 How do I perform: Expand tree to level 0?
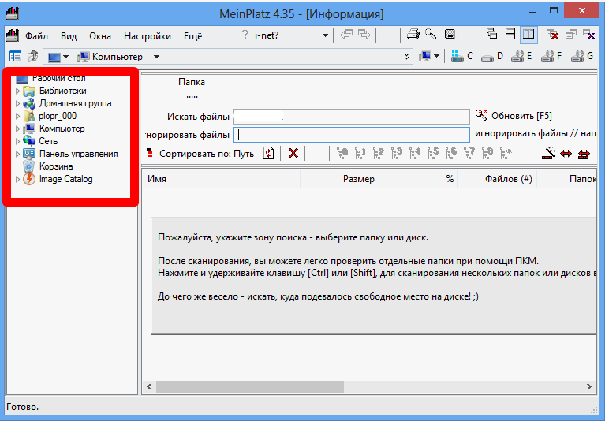[x=342, y=153]
